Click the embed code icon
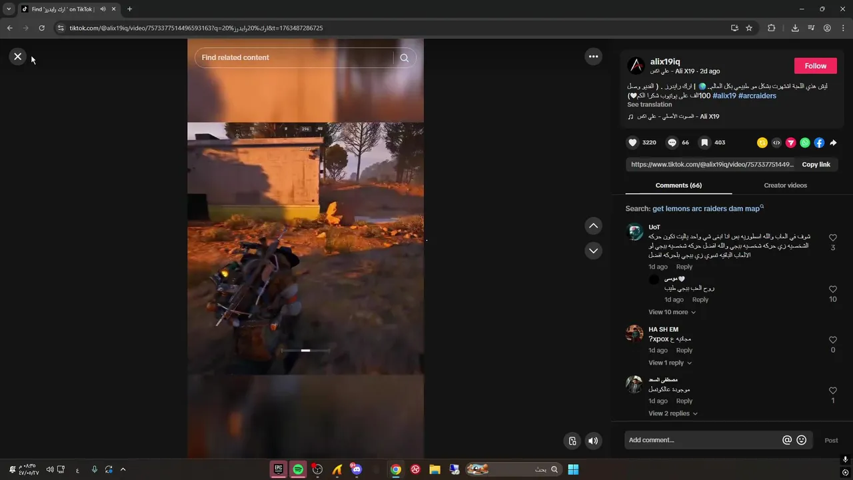Screen dimensions: 853x480 point(776,143)
